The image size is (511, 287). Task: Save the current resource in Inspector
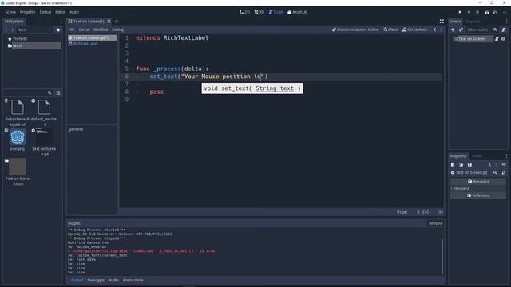[x=469, y=165]
